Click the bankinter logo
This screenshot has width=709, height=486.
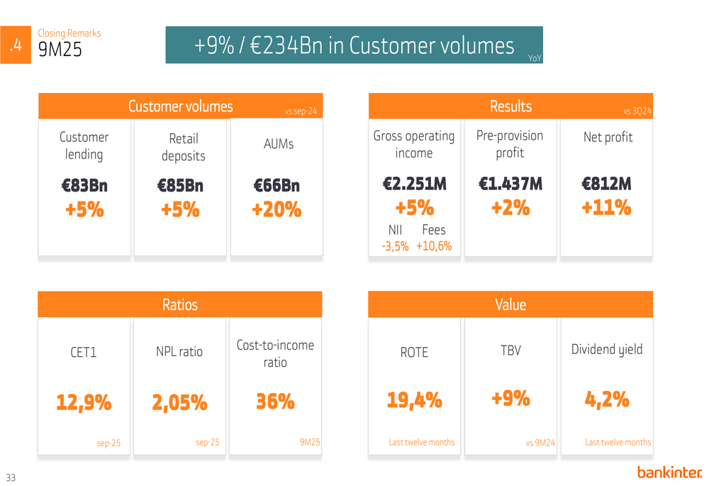(669, 473)
